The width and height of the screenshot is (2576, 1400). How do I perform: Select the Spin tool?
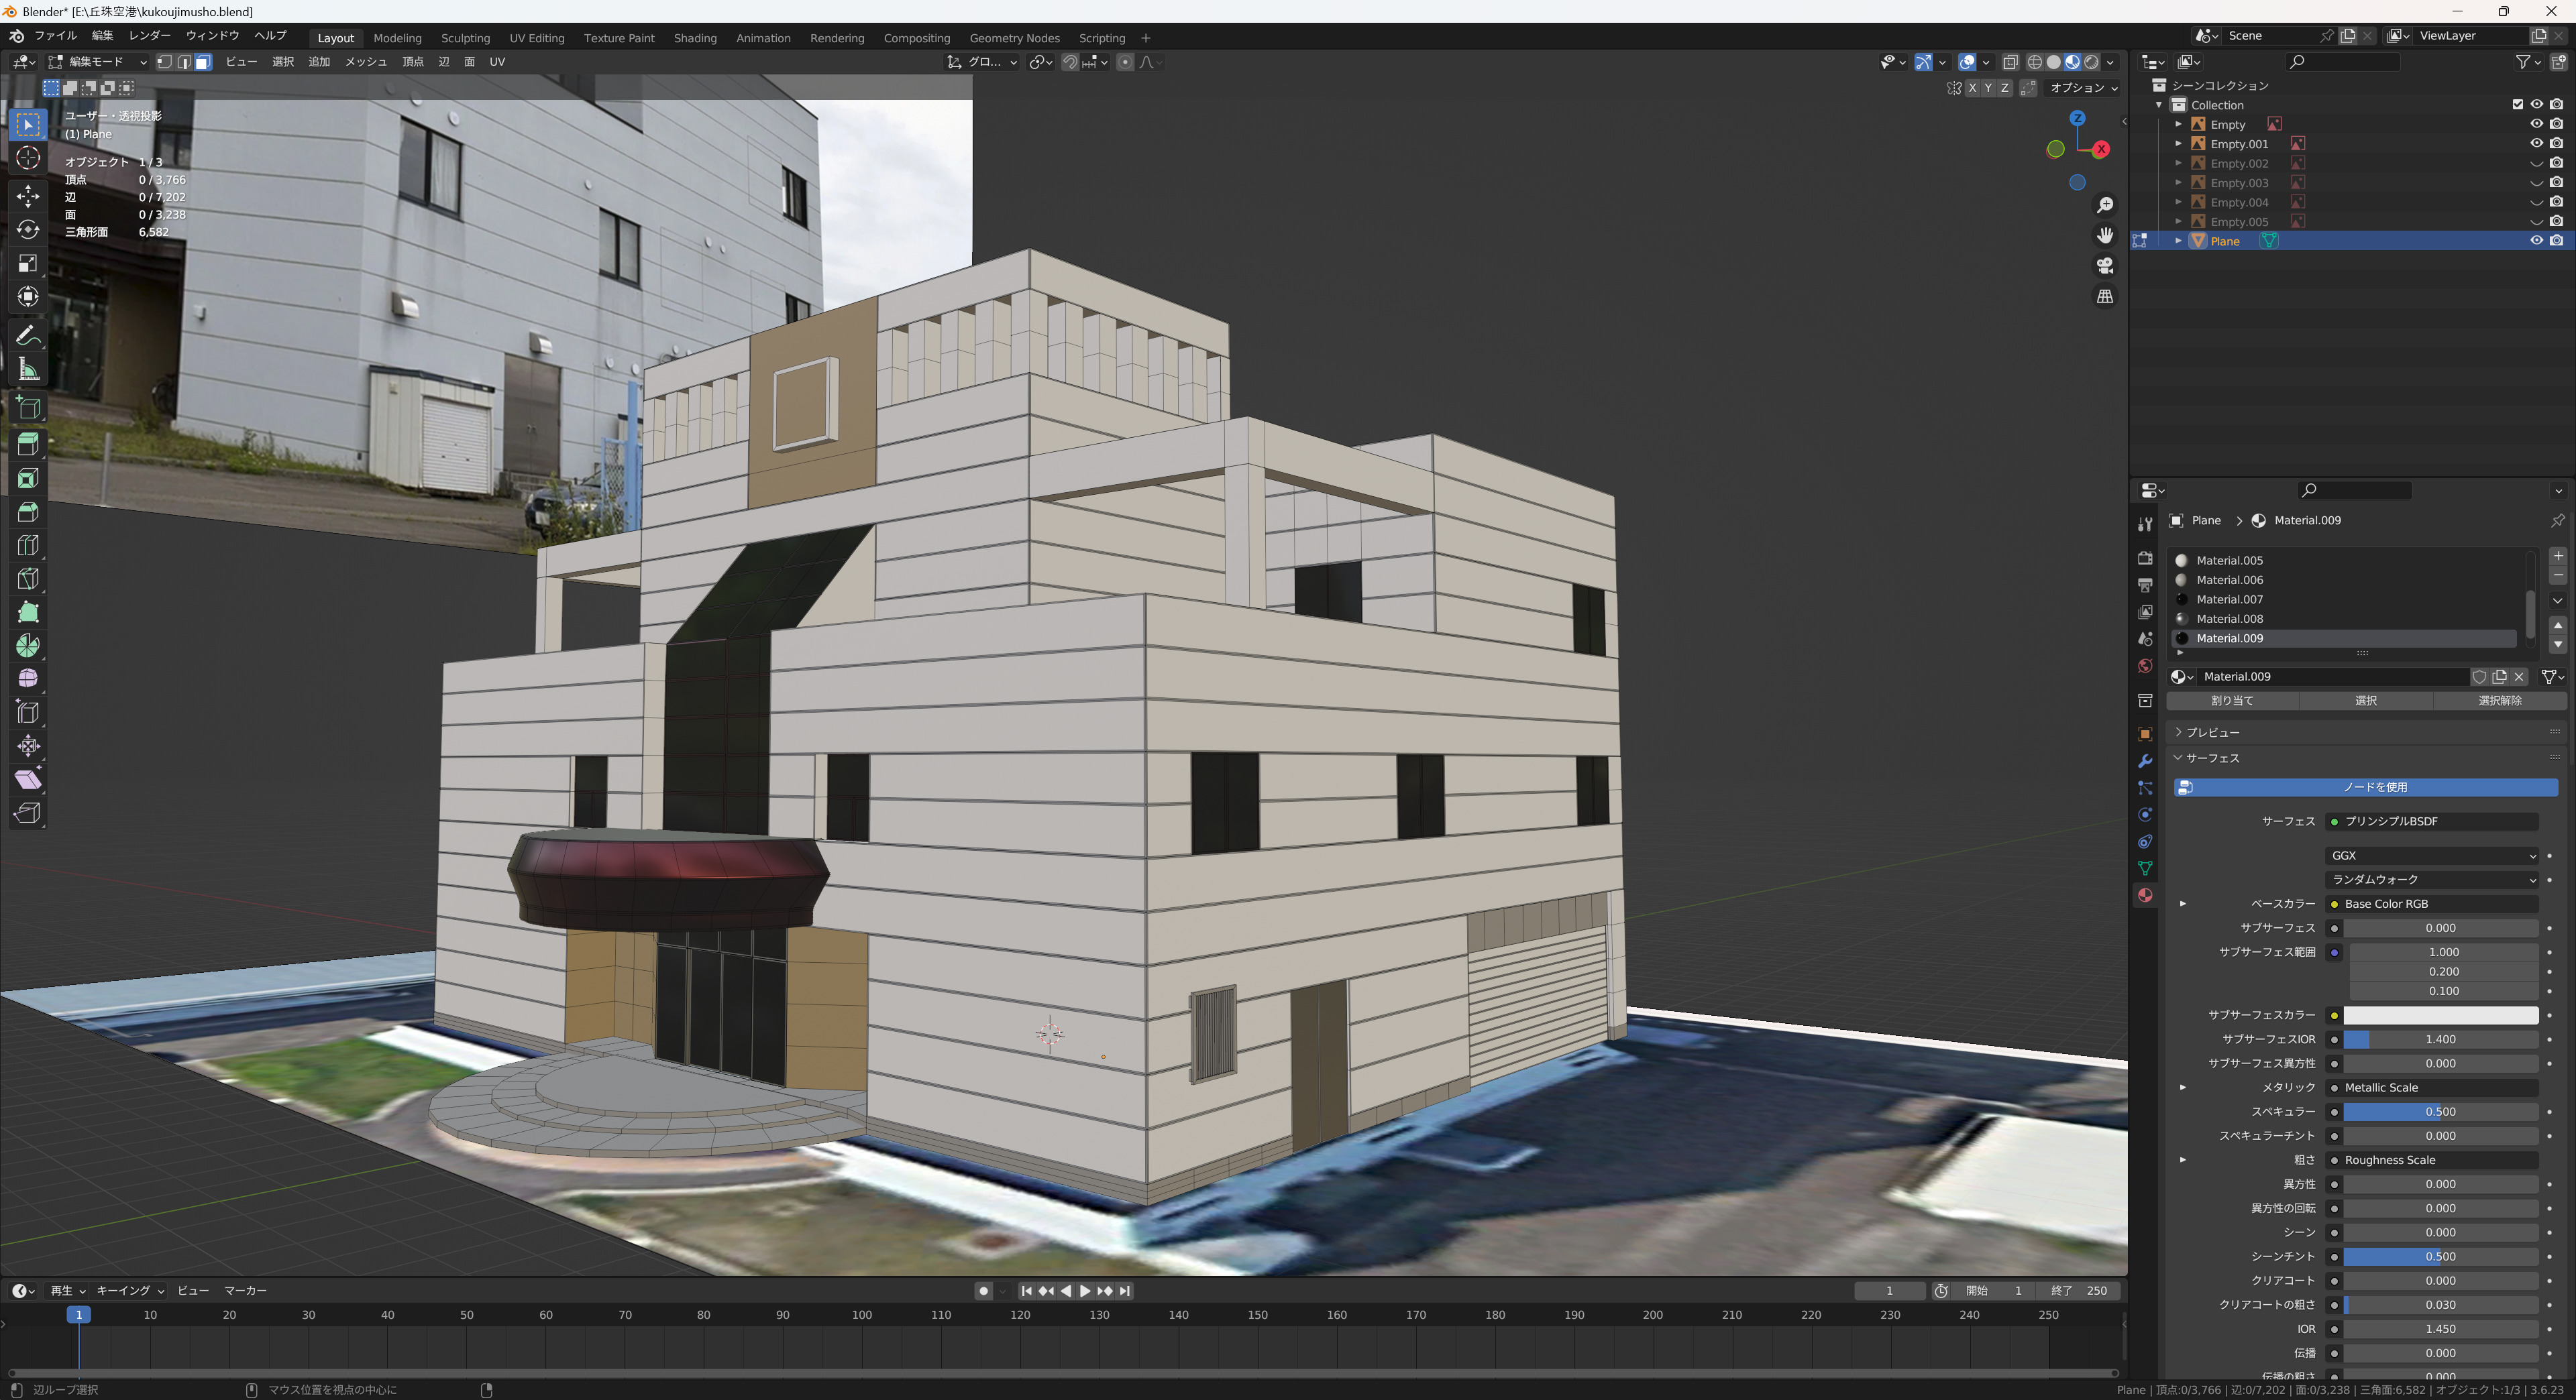click(x=28, y=646)
